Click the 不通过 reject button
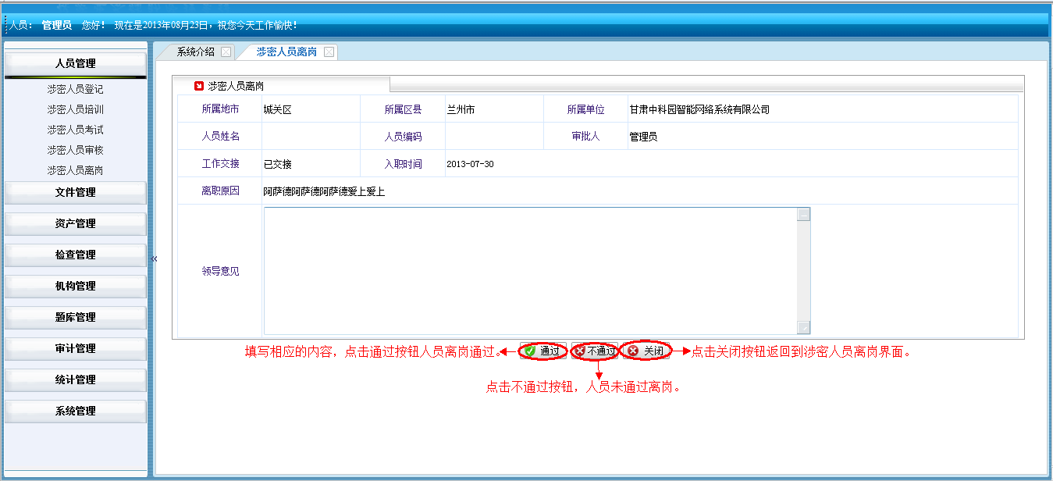 point(594,351)
